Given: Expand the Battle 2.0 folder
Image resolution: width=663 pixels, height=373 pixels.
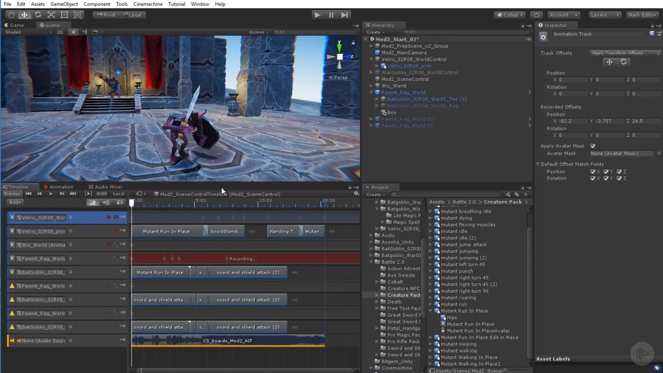Looking at the screenshot, I should [x=370, y=262].
